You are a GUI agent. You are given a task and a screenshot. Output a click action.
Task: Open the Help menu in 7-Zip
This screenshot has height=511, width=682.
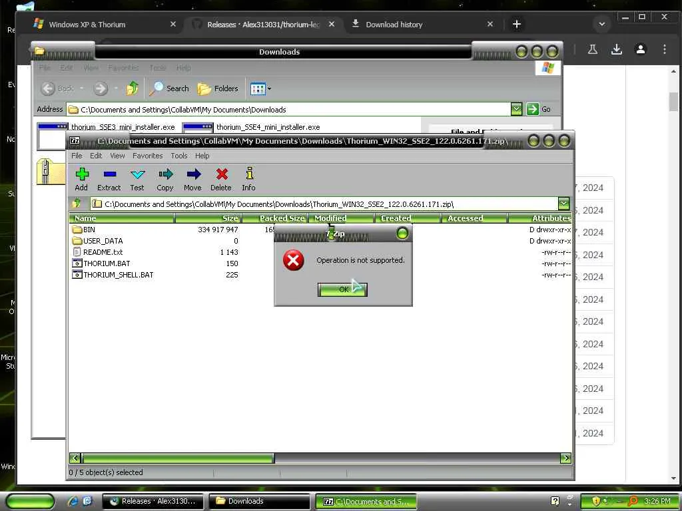(x=202, y=156)
